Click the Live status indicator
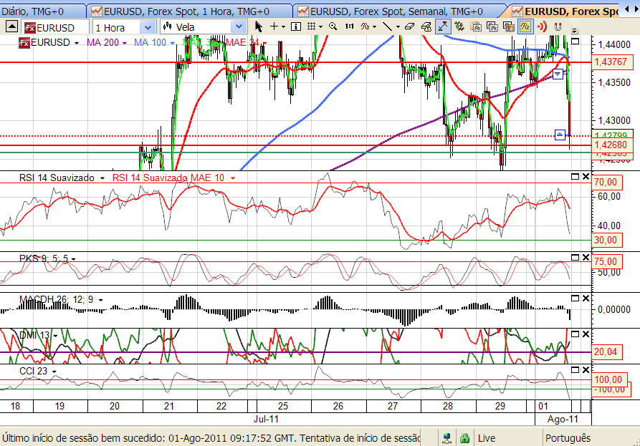Screen dimensions: 640x446 [487, 438]
